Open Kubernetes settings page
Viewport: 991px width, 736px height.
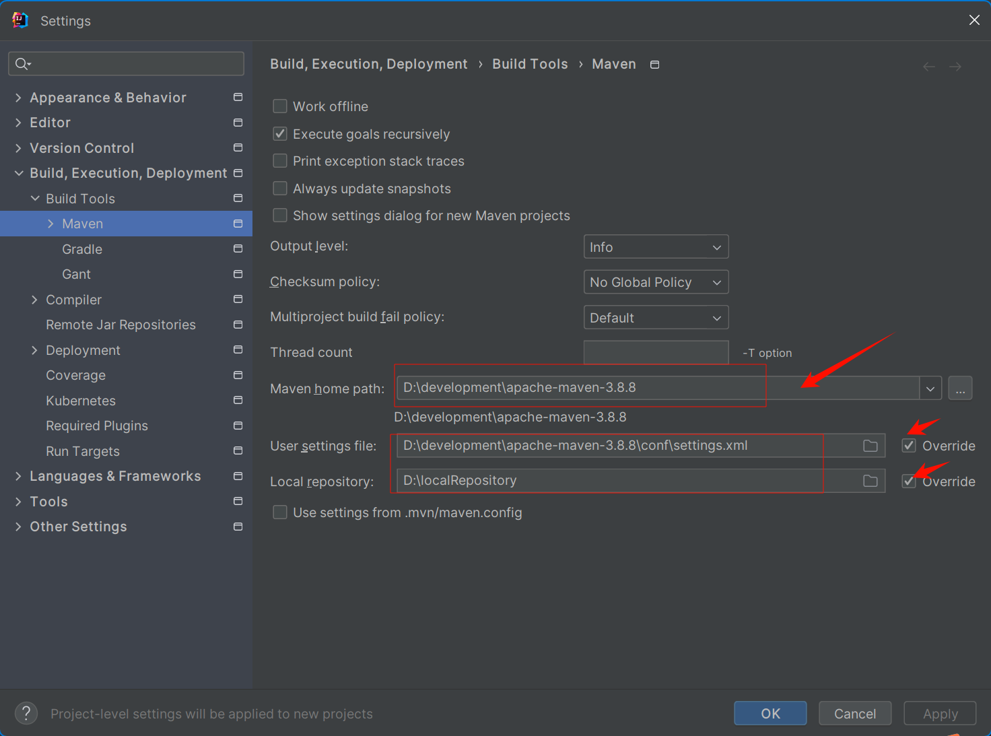click(81, 401)
